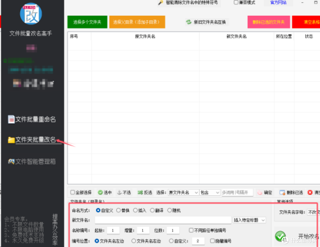320x247 pixels.
Task: Open 文件智能管理箱 in the sidebar
Action: click(36, 161)
